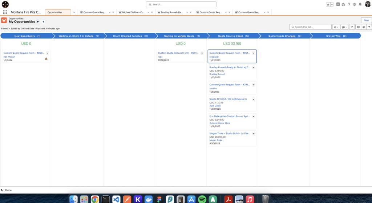Switch to the Michael Sullivan workspace tab
The width and height of the screenshot is (372, 203).
point(134,12)
